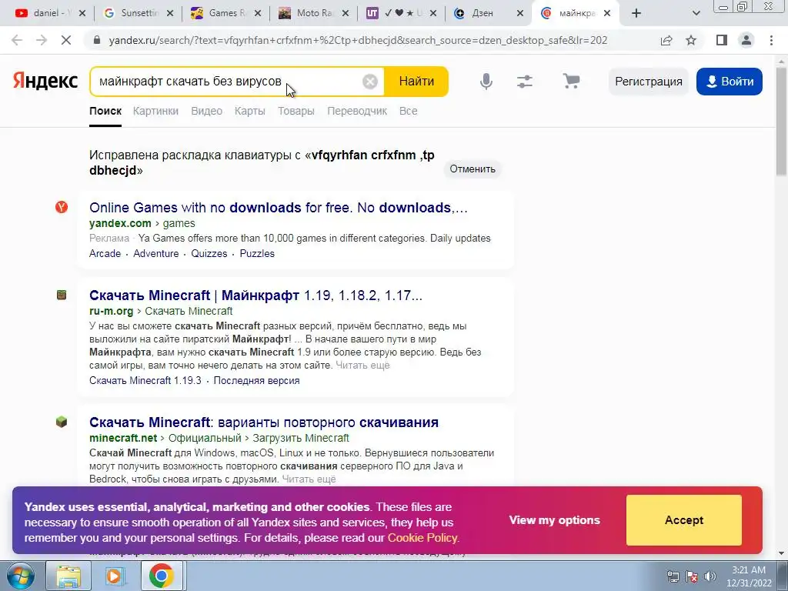This screenshot has width=788, height=591.
Task: Expand the tab search dropdown arrow
Action: pyautogui.click(x=696, y=14)
